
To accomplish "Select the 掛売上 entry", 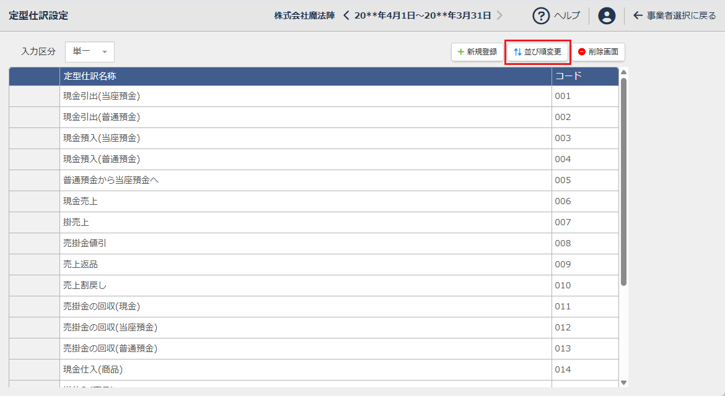I will tap(76, 222).
